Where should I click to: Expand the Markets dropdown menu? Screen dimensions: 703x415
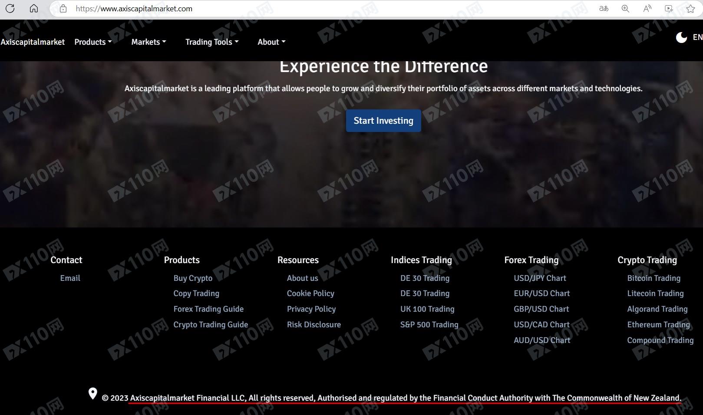click(149, 42)
